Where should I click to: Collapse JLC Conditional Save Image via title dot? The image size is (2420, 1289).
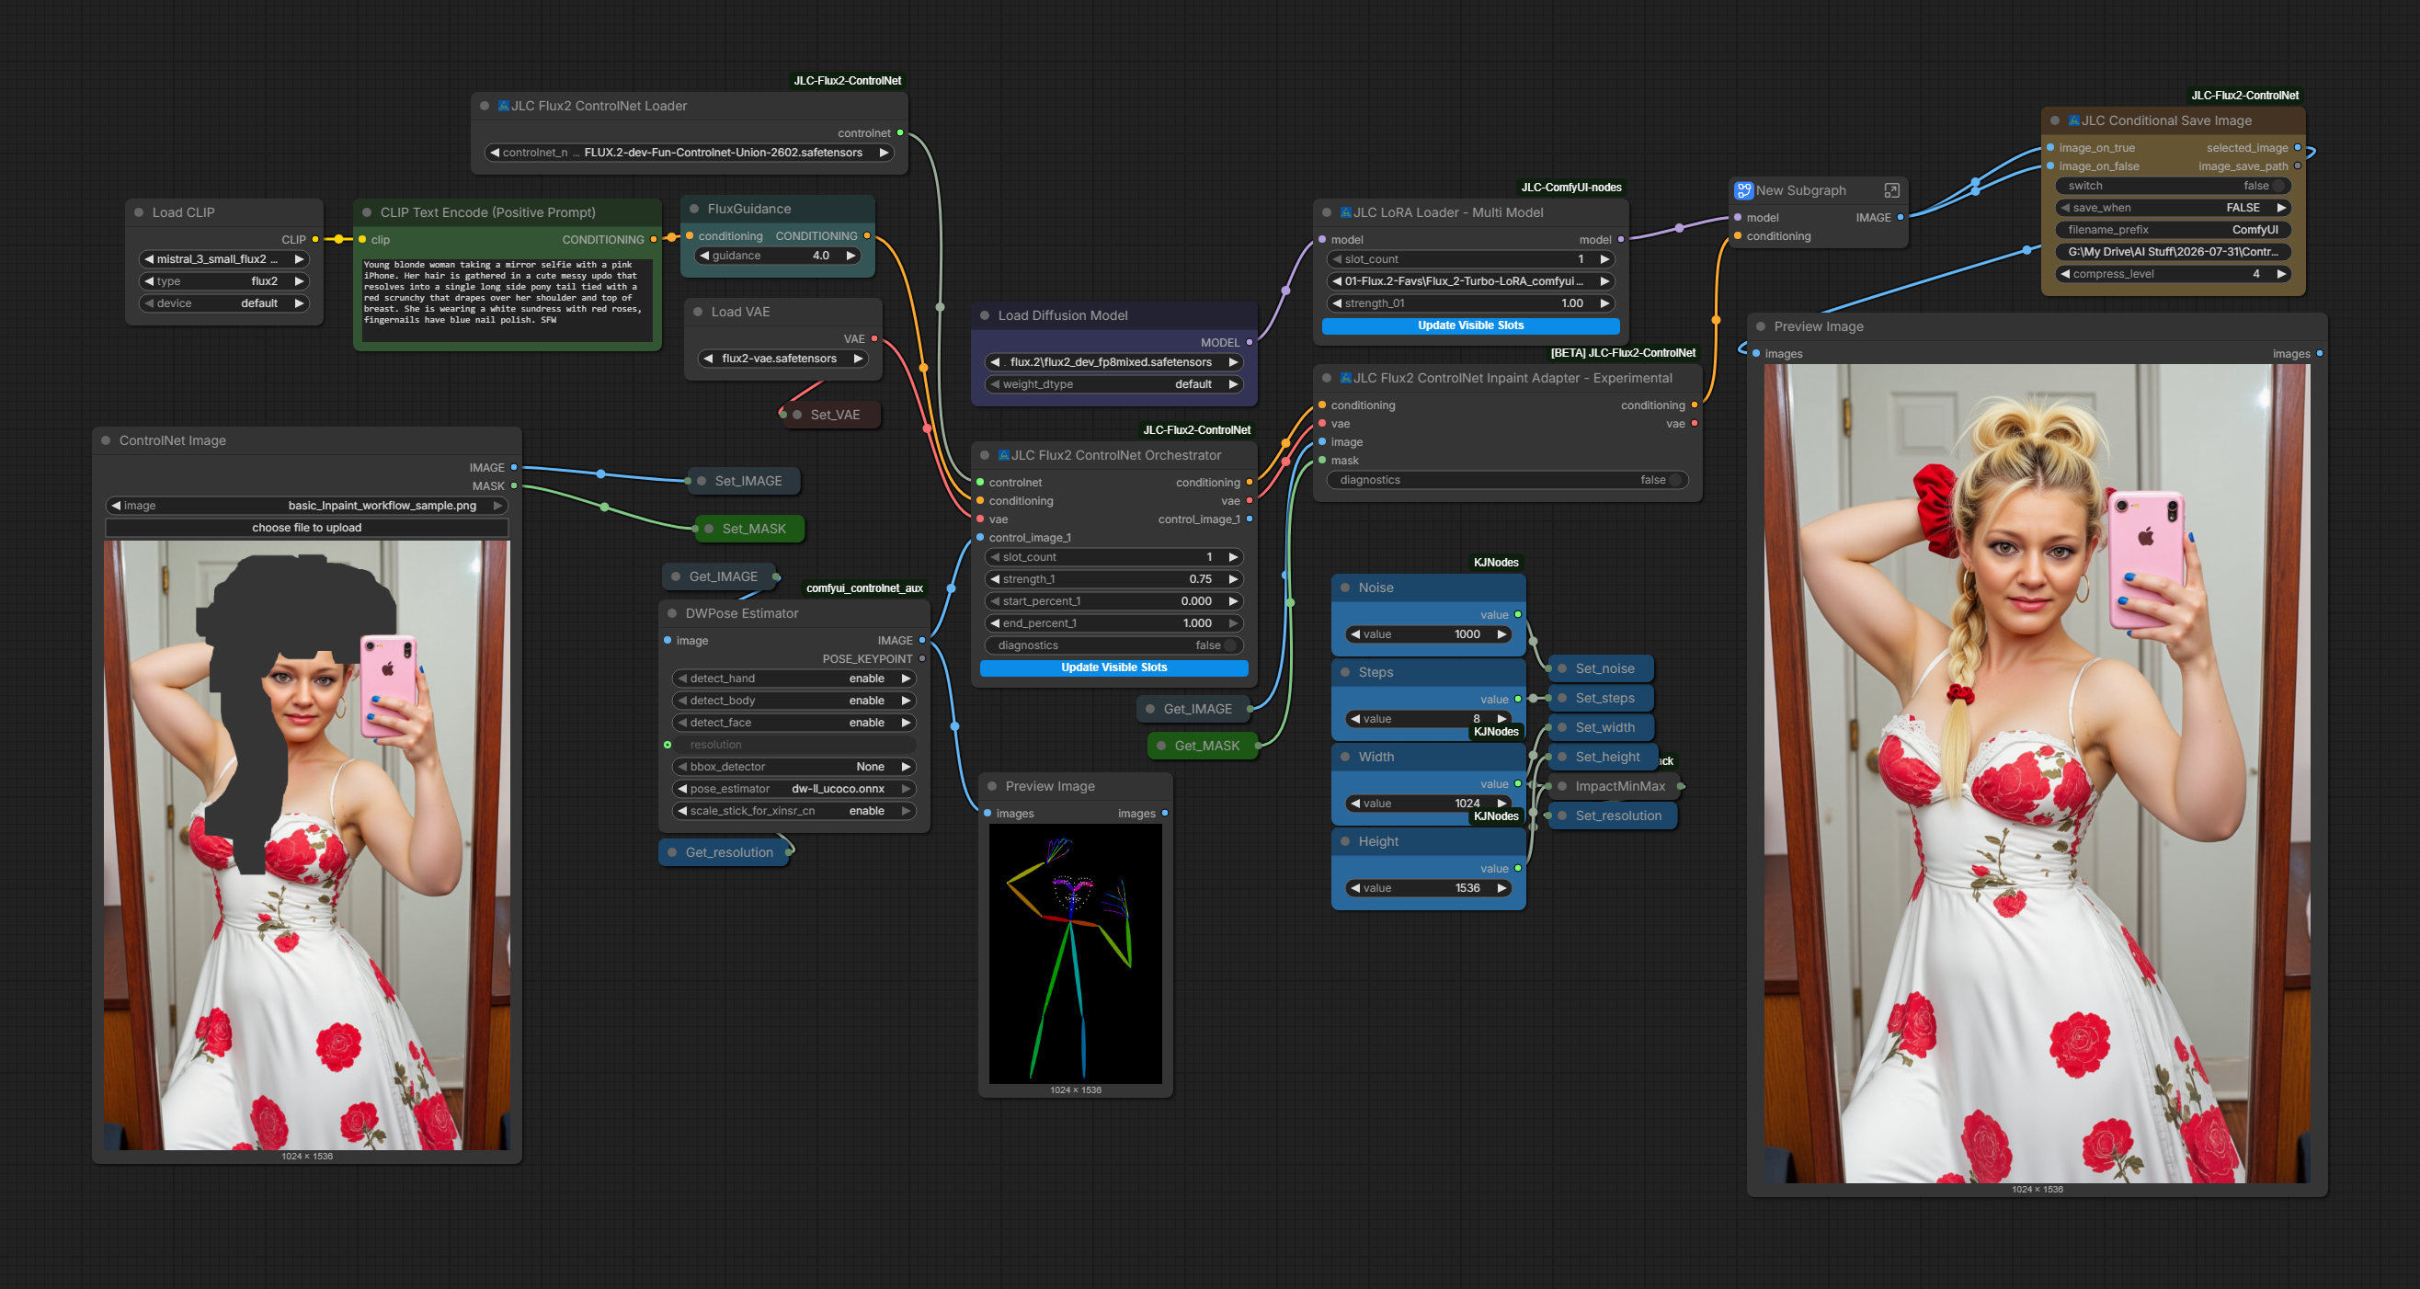[2055, 120]
